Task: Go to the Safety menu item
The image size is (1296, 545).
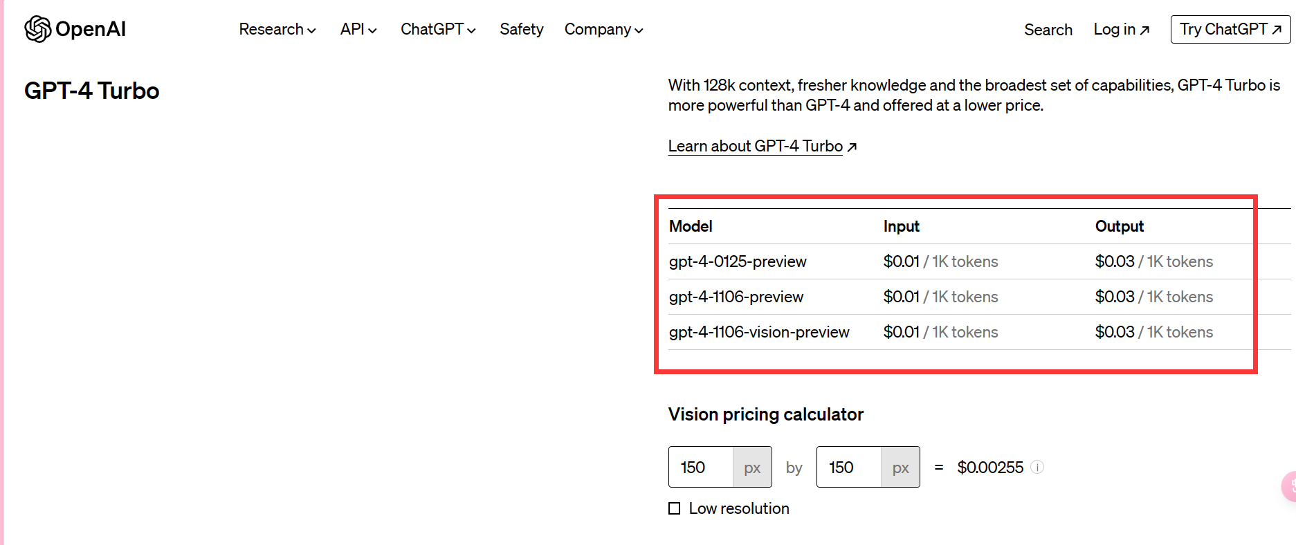Action: (x=521, y=29)
